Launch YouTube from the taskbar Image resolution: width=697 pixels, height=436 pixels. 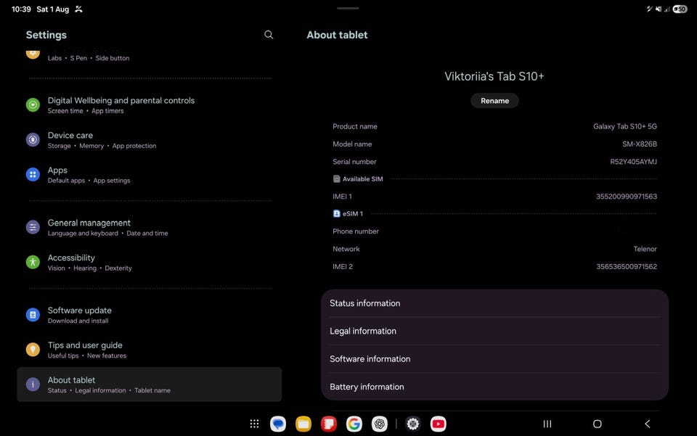point(438,424)
